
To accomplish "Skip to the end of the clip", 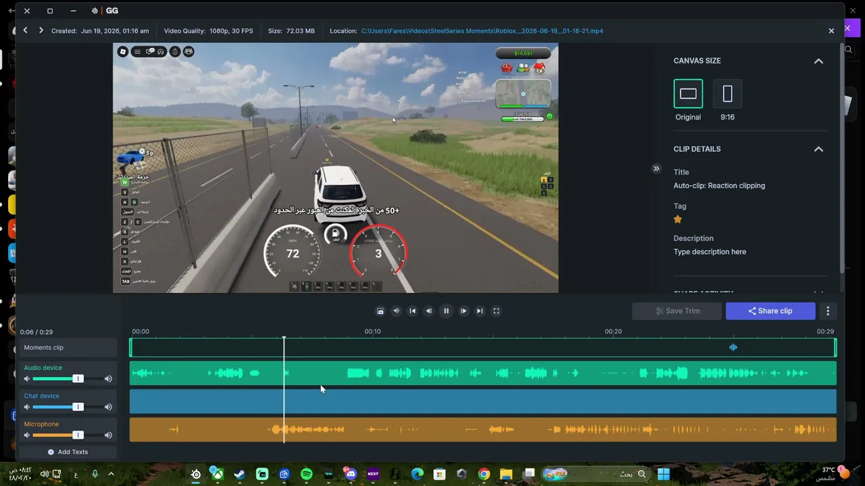I will pos(480,311).
